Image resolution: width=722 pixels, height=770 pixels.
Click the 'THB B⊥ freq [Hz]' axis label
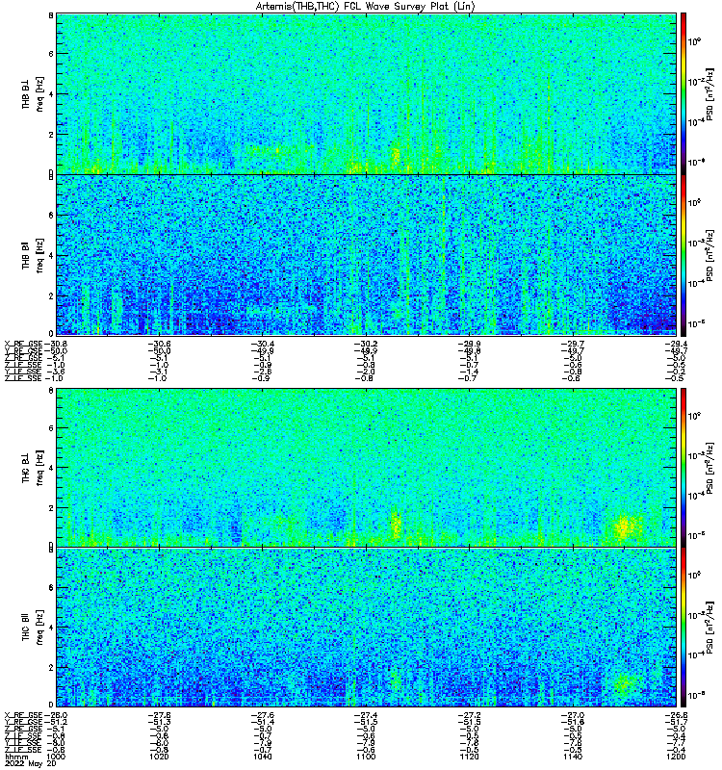[x=33, y=93]
